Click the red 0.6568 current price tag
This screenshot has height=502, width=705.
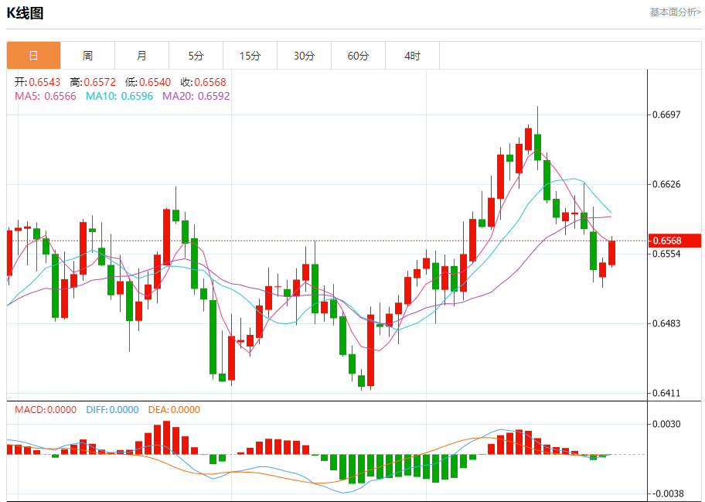coord(674,241)
